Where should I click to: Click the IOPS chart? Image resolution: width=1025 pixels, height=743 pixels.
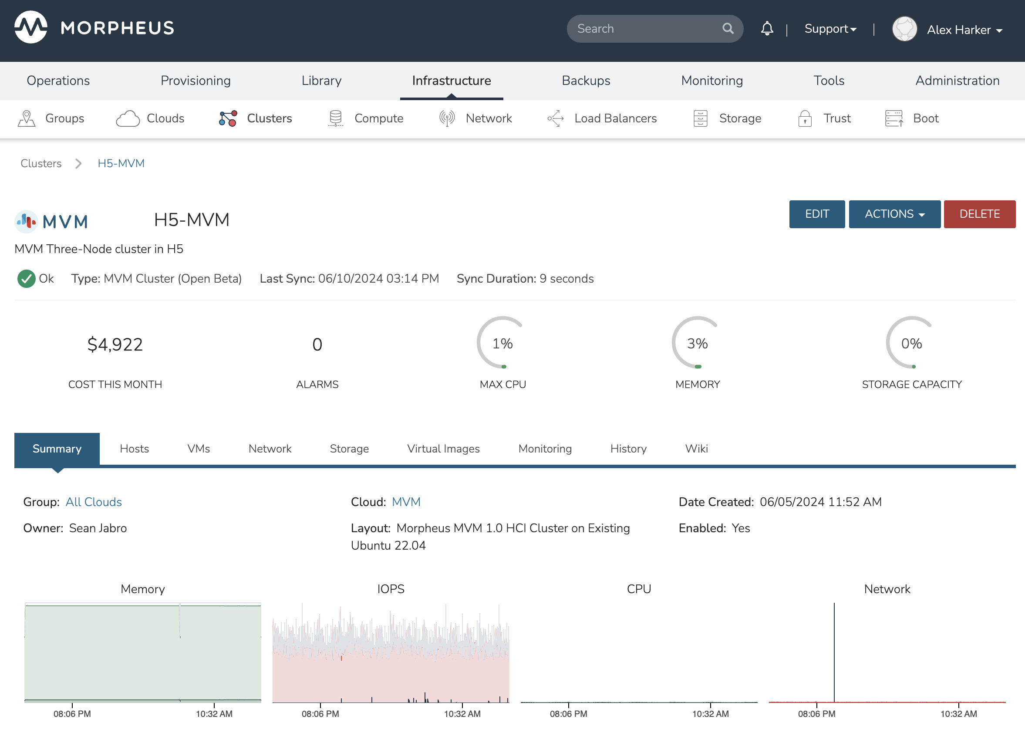(391, 652)
